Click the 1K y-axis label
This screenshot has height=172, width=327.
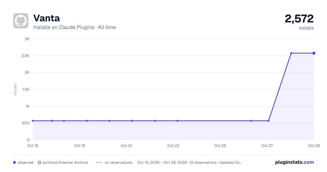tap(27, 106)
